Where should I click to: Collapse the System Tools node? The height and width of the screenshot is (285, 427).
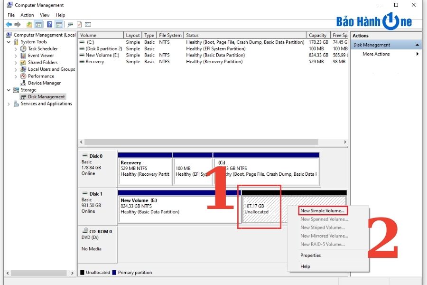9,42
